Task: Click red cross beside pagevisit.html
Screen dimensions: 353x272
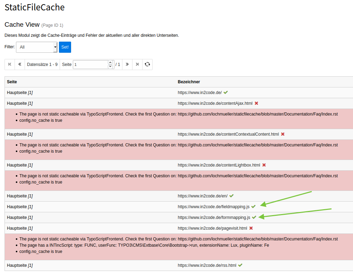Action: [251, 228]
